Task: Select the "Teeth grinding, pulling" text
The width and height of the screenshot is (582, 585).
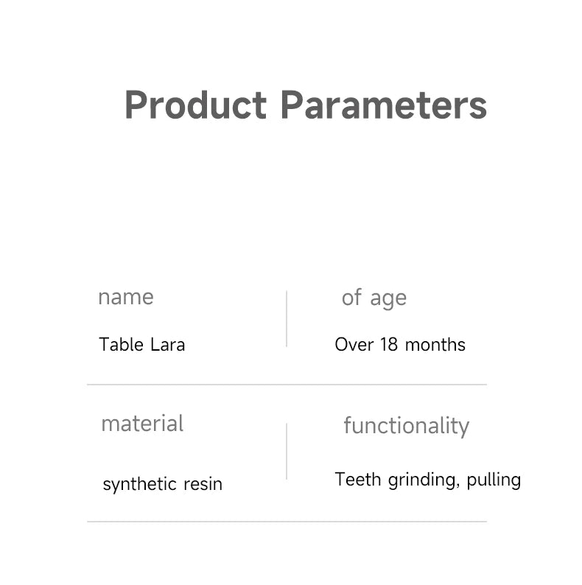Action: point(427,480)
